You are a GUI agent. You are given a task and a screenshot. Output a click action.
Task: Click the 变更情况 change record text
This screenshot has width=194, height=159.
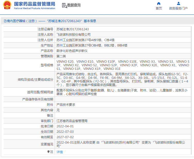click(x=121, y=144)
